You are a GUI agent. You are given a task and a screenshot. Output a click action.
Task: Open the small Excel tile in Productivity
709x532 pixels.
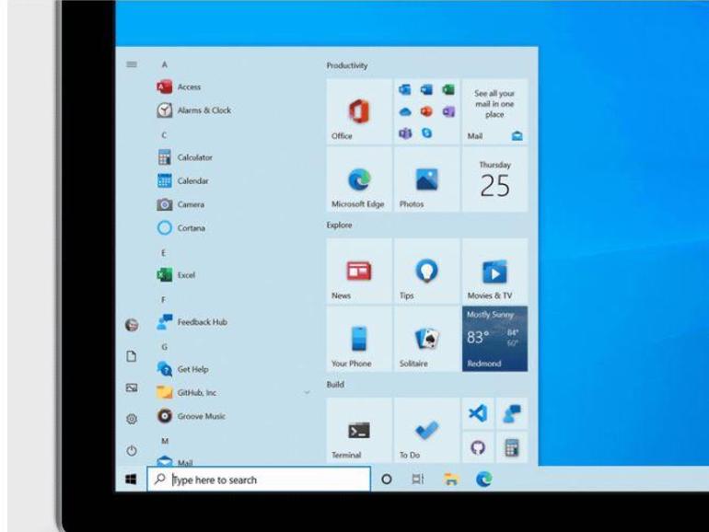448,90
